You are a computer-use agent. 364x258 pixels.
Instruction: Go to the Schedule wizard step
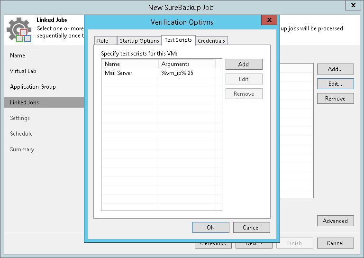tap(21, 134)
